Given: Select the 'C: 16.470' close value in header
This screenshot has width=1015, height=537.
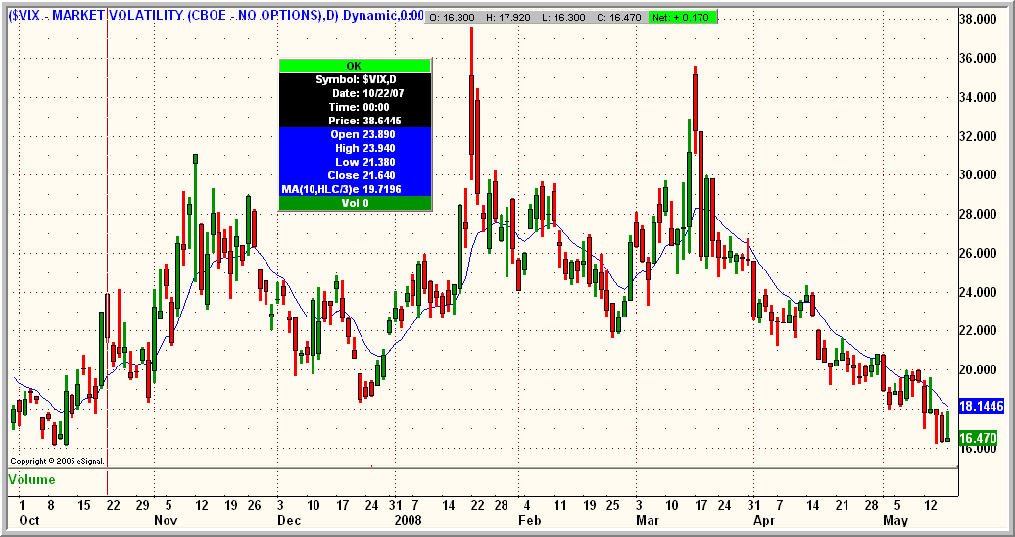Looking at the screenshot, I should point(619,16).
